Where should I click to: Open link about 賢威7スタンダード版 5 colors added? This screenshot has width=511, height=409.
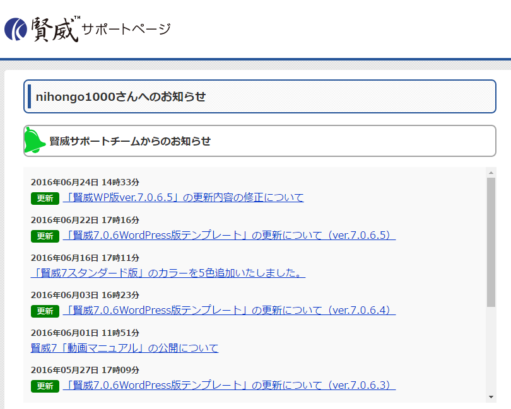pos(168,273)
